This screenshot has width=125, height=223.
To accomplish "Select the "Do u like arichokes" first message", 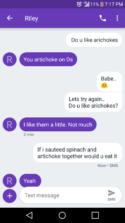I will pyautogui.click(x=94, y=40).
